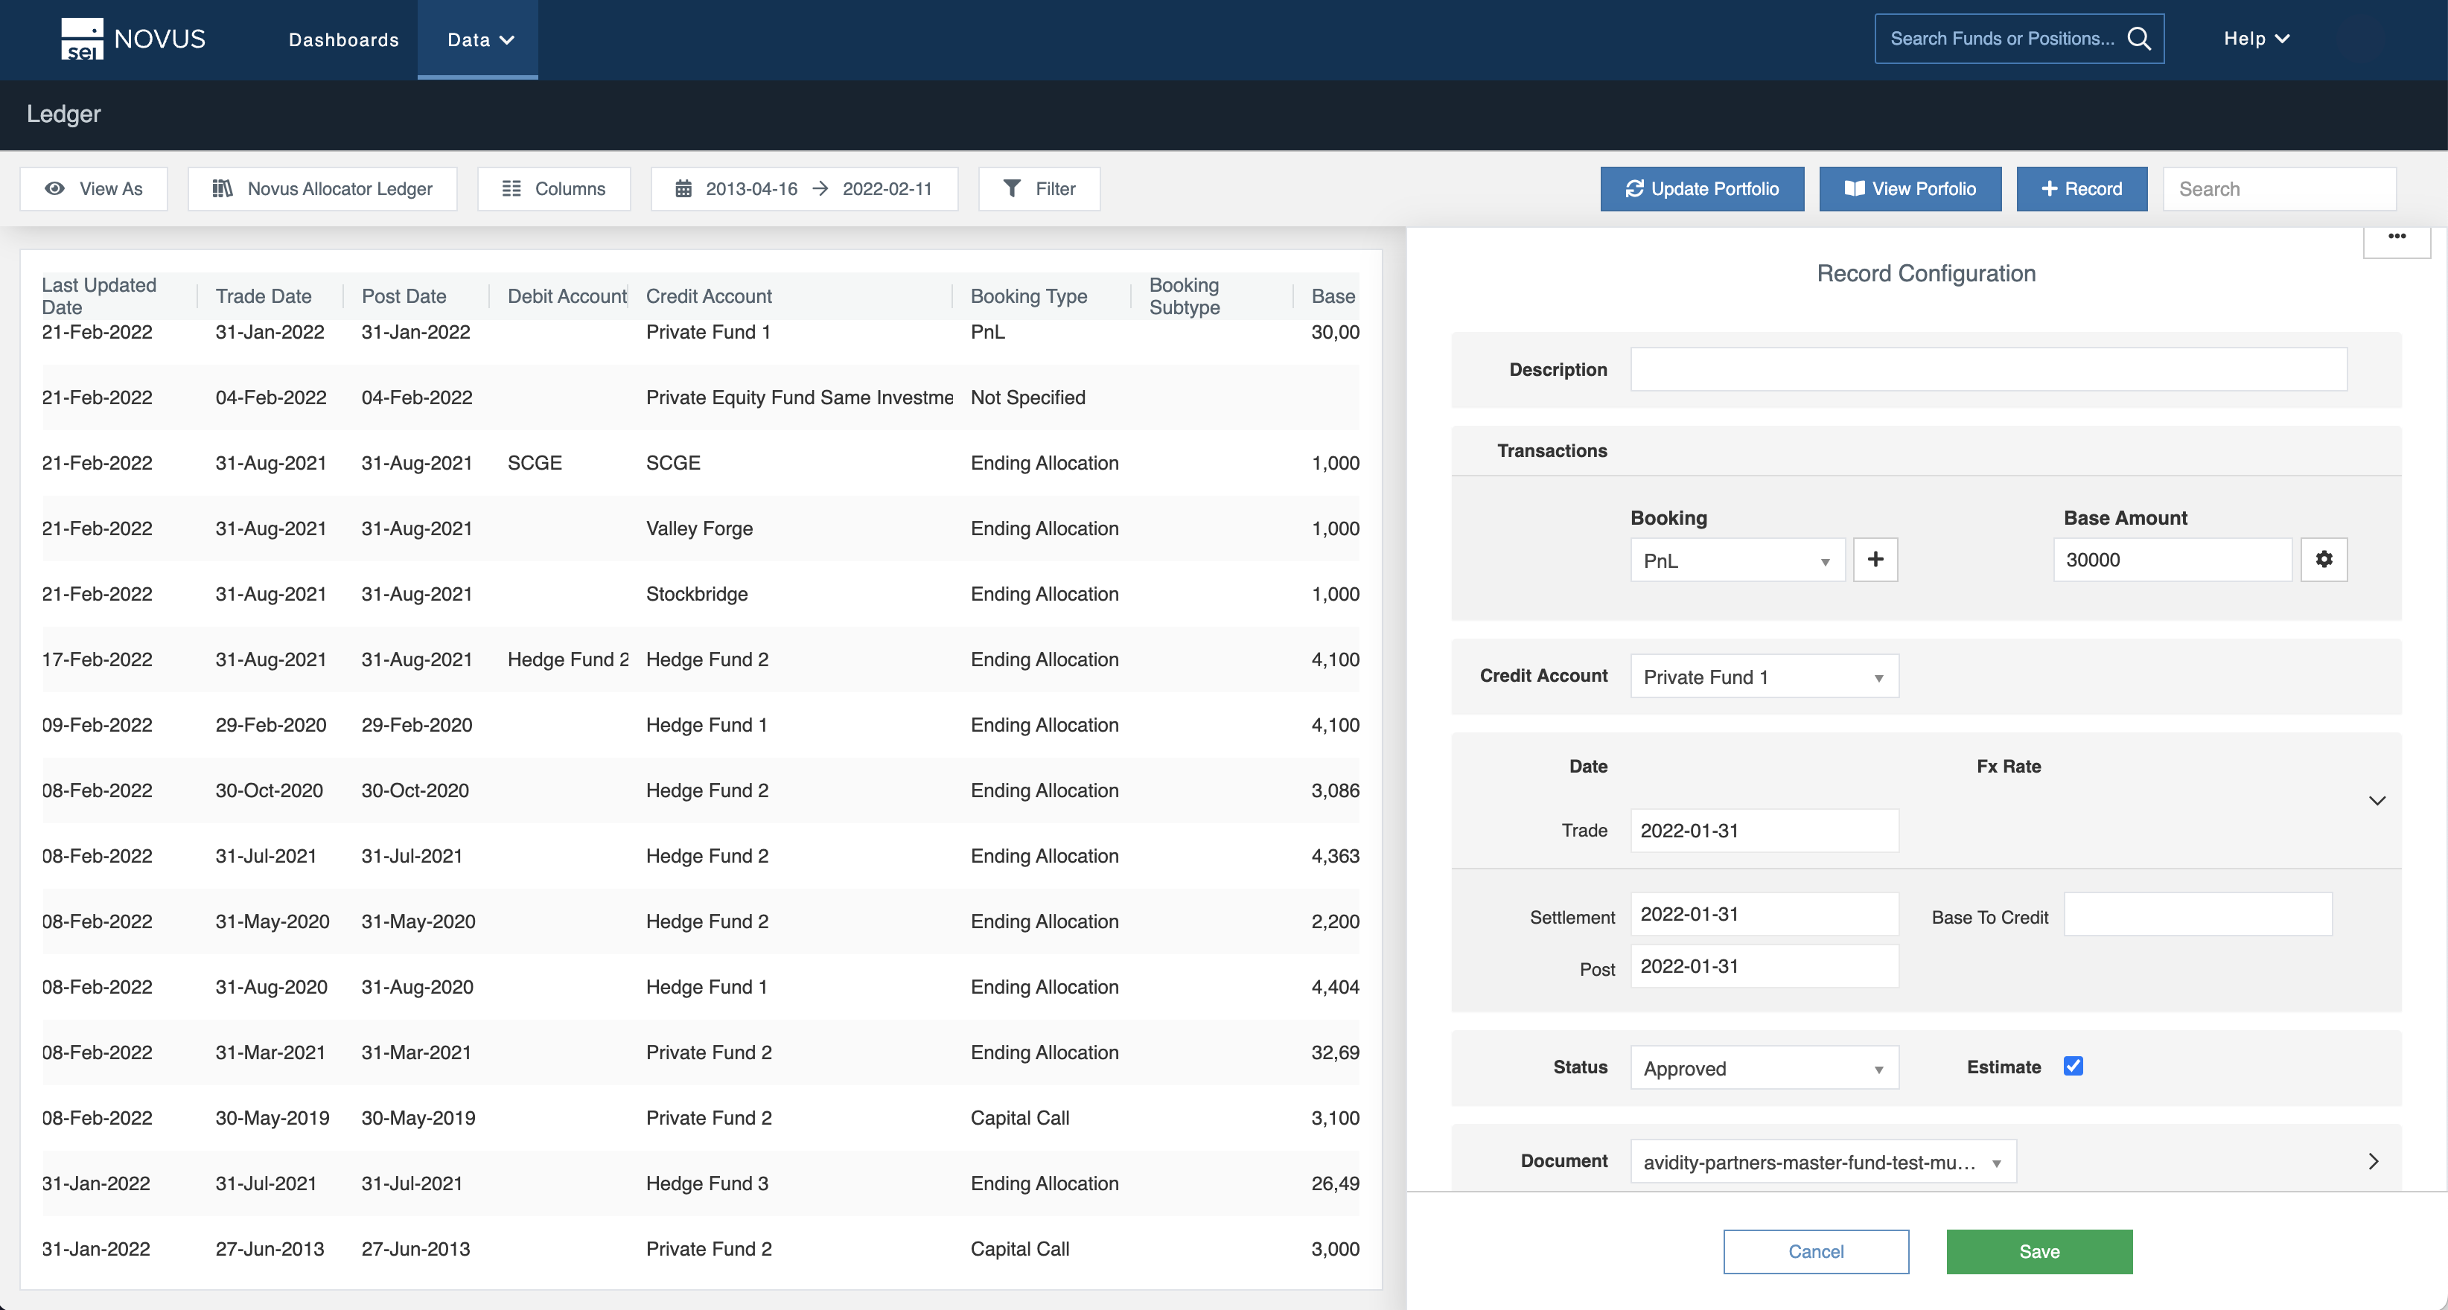This screenshot has width=2448, height=1310.
Task: Open the three-dots menu above Record Configuration
Action: (2397, 237)
